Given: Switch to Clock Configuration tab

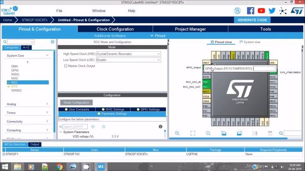Looking at the screenshot, I should 115,29.
